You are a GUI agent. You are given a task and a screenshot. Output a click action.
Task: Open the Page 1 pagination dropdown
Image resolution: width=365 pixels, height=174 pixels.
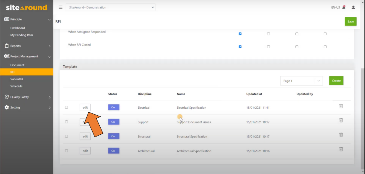click(301, 81)
